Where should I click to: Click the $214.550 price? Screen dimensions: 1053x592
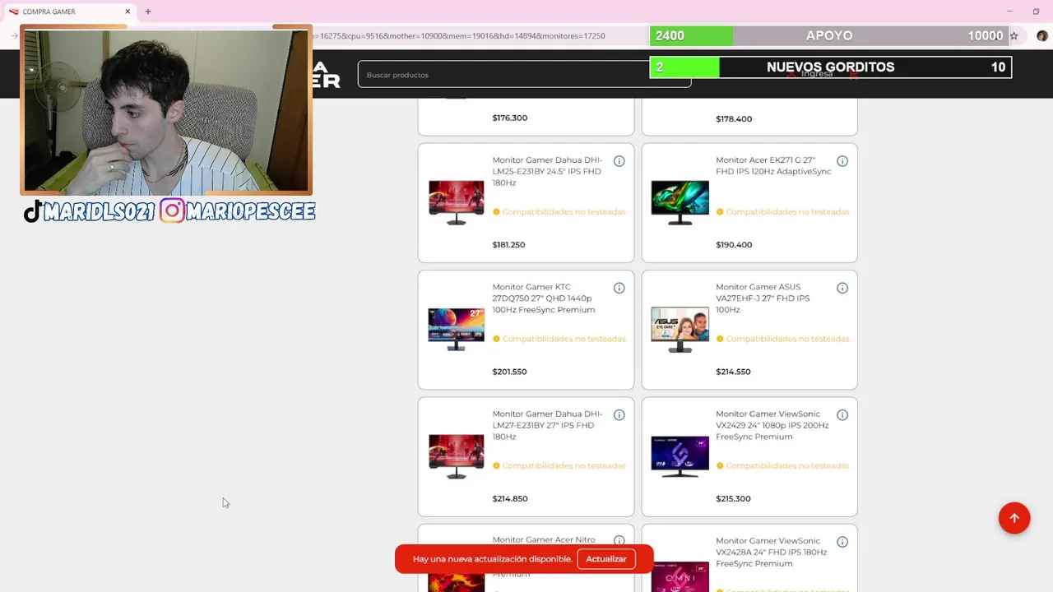(733, 372)
